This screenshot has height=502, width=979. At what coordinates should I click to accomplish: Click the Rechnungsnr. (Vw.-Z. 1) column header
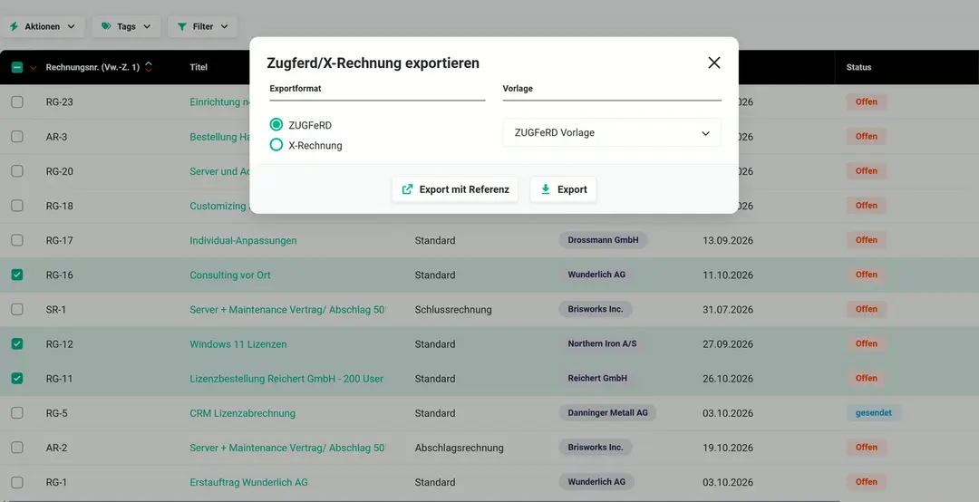92,67
